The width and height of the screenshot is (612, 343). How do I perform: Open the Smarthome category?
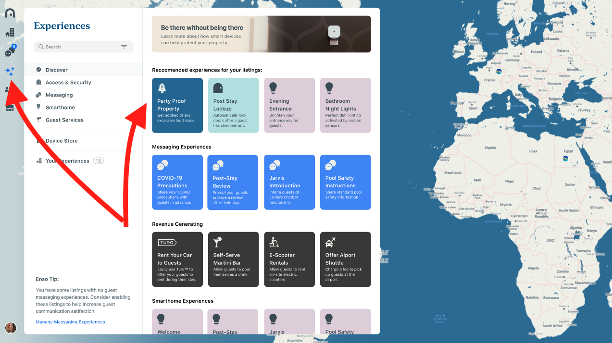[x=60, y=107]
